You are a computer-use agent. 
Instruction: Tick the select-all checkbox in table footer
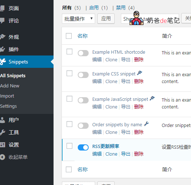click(x=69, y=169)
